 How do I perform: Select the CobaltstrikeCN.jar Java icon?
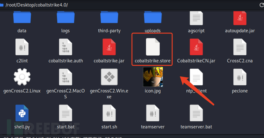click(x=196, y=47)
